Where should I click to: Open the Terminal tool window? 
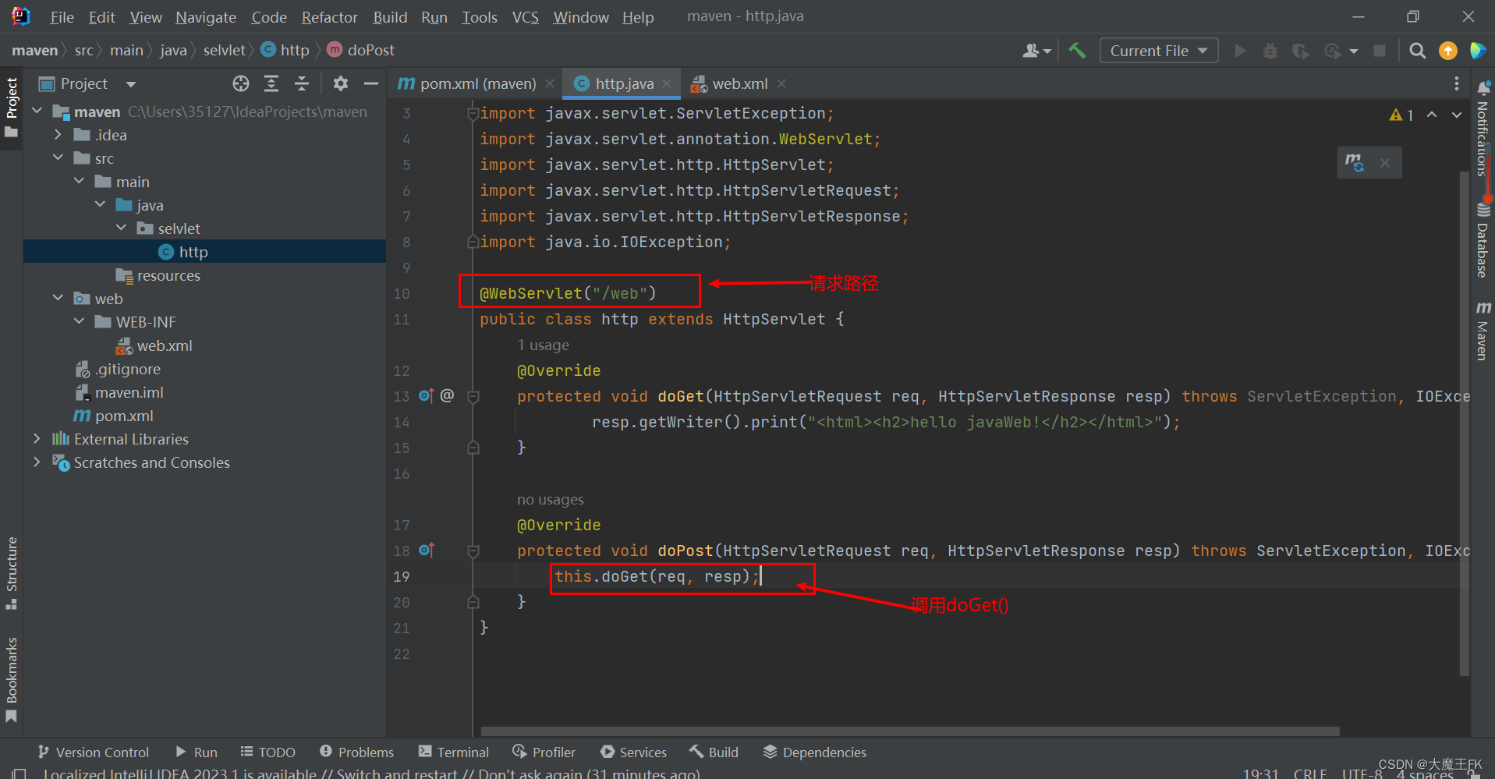click(454, 752)
